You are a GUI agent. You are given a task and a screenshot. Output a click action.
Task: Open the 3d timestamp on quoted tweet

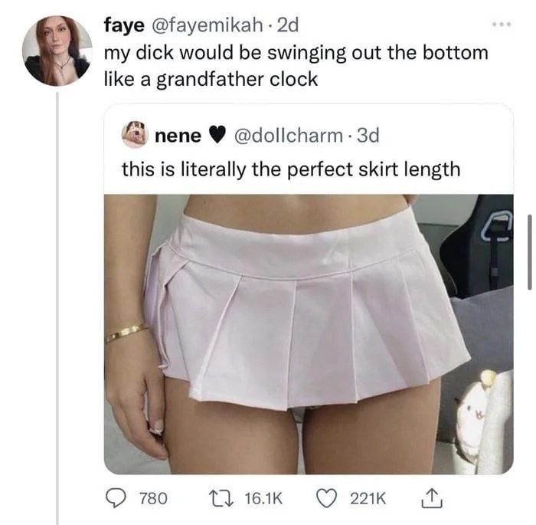(x=368, y=136)
